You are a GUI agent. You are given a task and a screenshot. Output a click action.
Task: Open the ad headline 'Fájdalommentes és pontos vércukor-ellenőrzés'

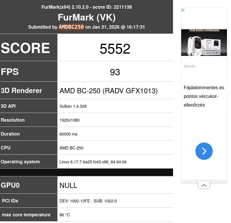(204, 96)
